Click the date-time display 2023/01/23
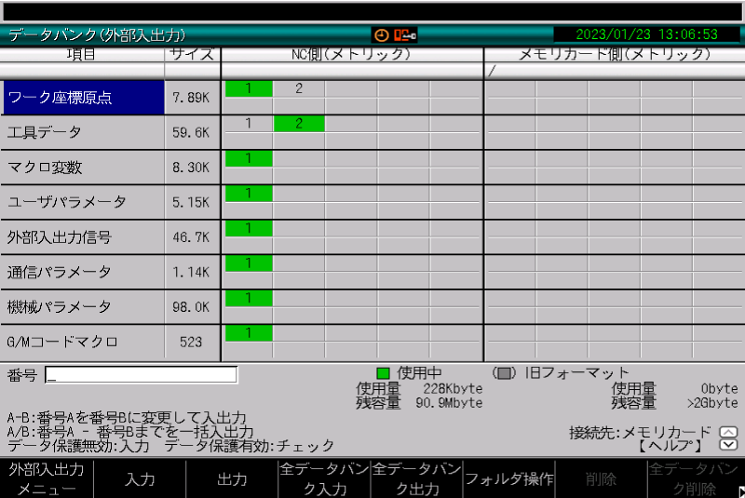 point(646,34)
